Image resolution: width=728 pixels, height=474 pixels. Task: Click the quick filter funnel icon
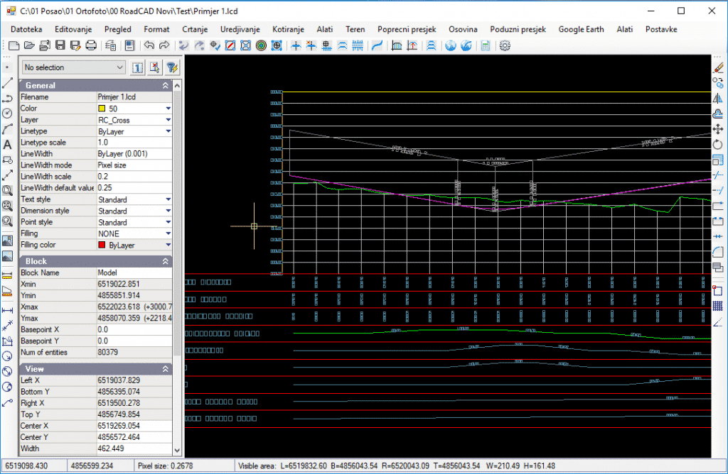171,67
